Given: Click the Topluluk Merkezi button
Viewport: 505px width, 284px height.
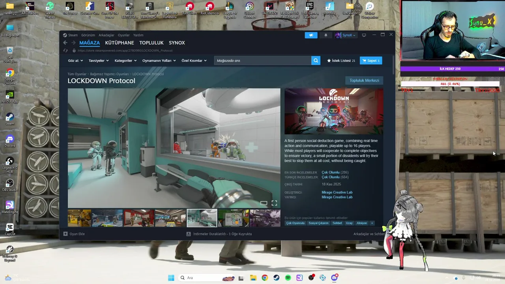Looking at the screenshot, I should (364, 80).
